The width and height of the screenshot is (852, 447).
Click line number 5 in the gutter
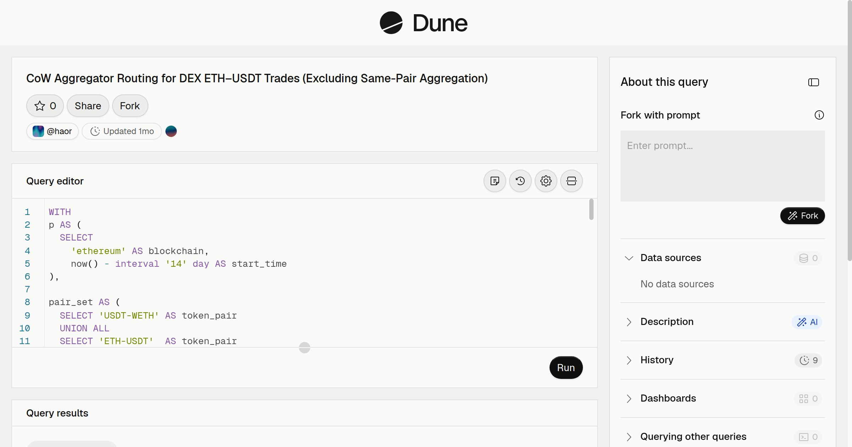(x=27, y=264)
